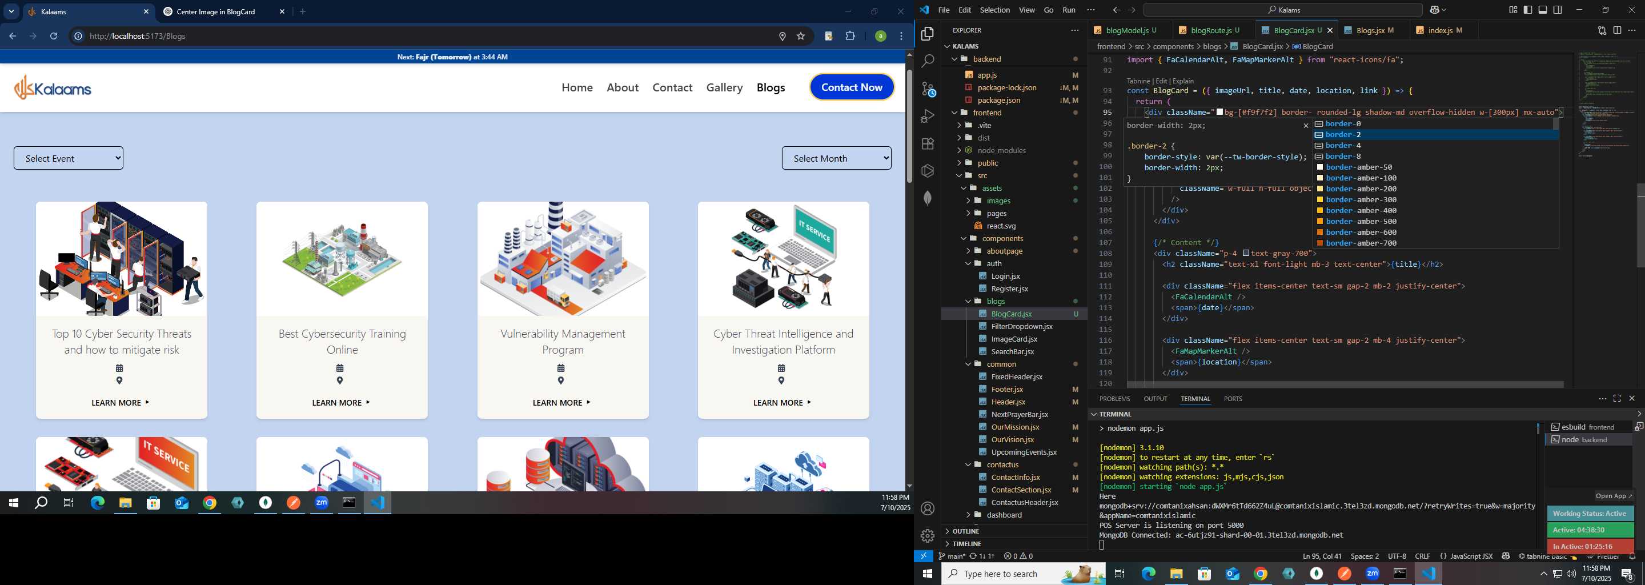The width and height of the screenshot is (1645, 585).
Task: Open the Copilot chevron dropdown in title bar
Action: click(x=1445, y=10)
